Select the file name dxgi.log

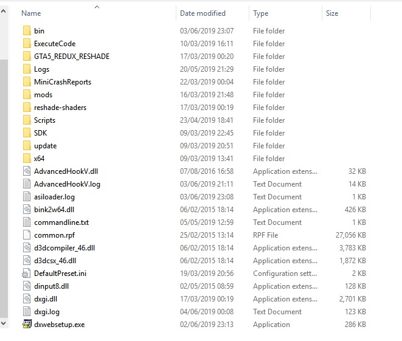(47, 312)
